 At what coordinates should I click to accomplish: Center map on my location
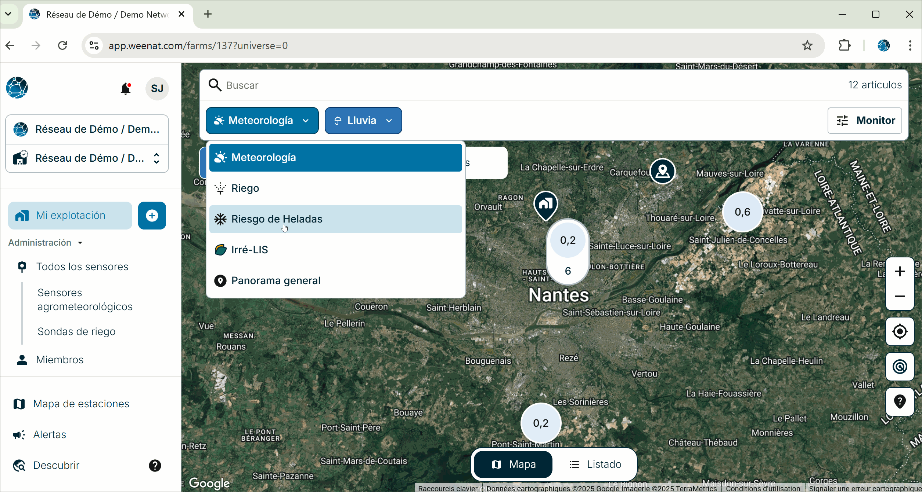coord(900,331)
